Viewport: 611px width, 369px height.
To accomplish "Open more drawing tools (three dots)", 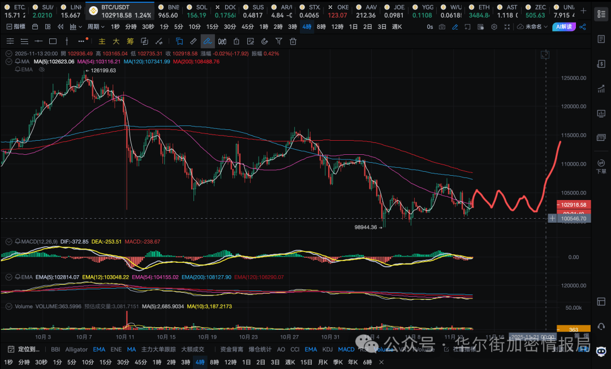I will [81, 41].
